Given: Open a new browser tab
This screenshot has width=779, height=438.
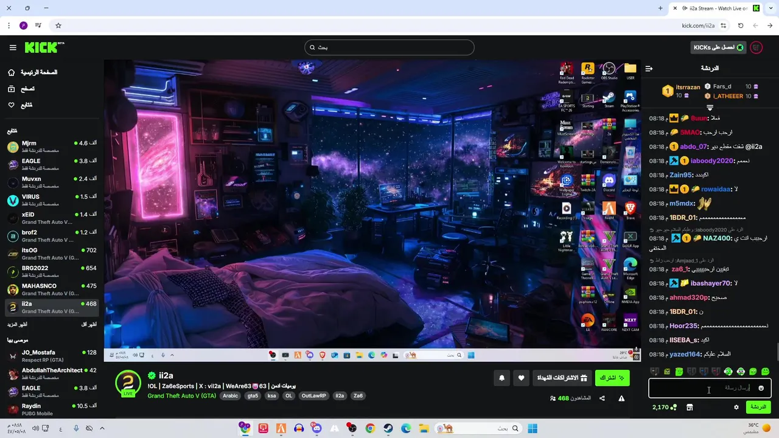Looking at the screenshot, I should 660,9.
